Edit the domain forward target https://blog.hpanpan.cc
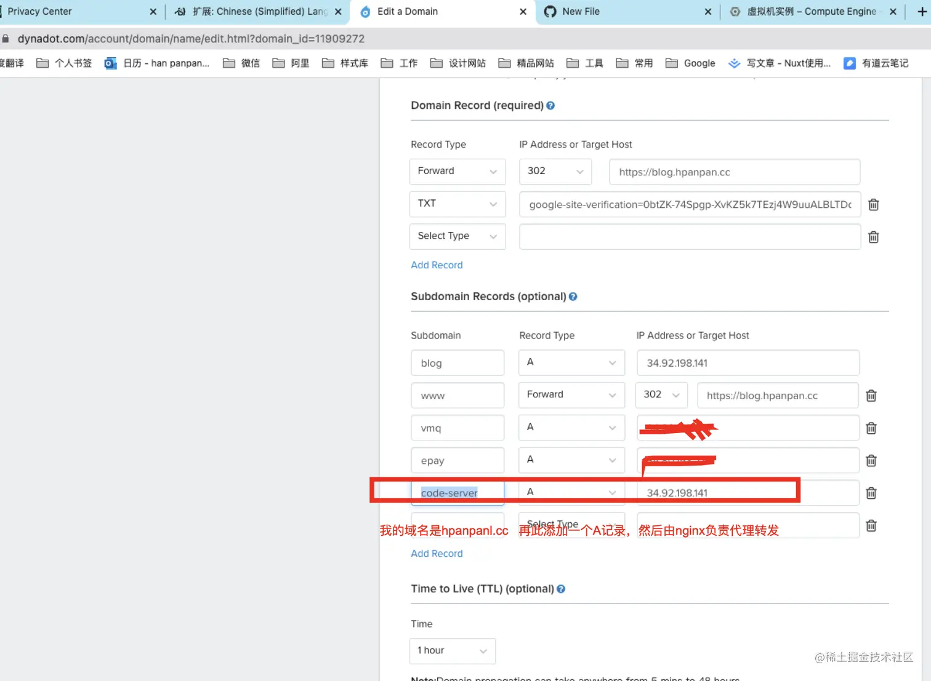 point(735,172)
